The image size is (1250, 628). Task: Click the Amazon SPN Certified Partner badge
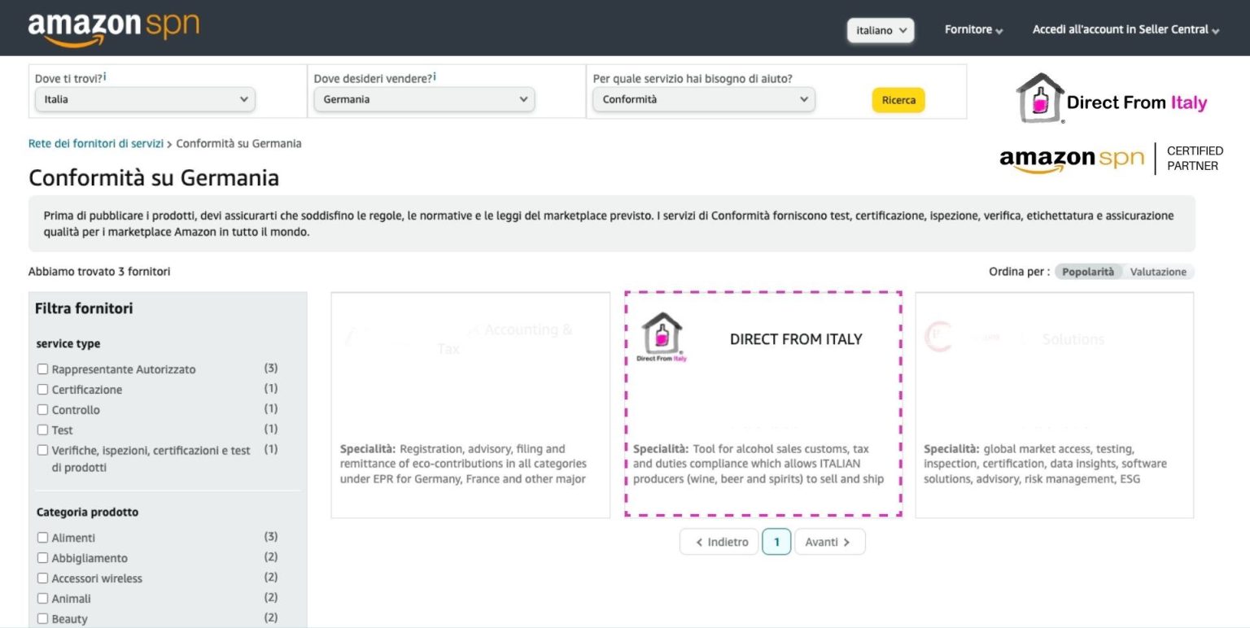1112,158
